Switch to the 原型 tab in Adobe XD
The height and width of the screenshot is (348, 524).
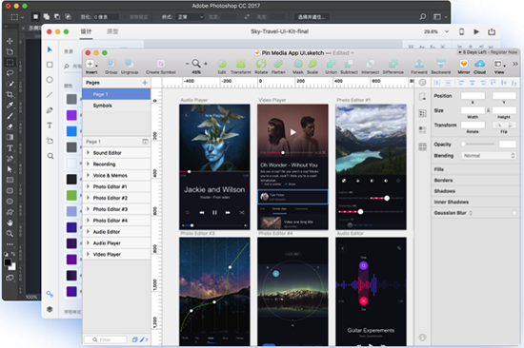point(112,31)
